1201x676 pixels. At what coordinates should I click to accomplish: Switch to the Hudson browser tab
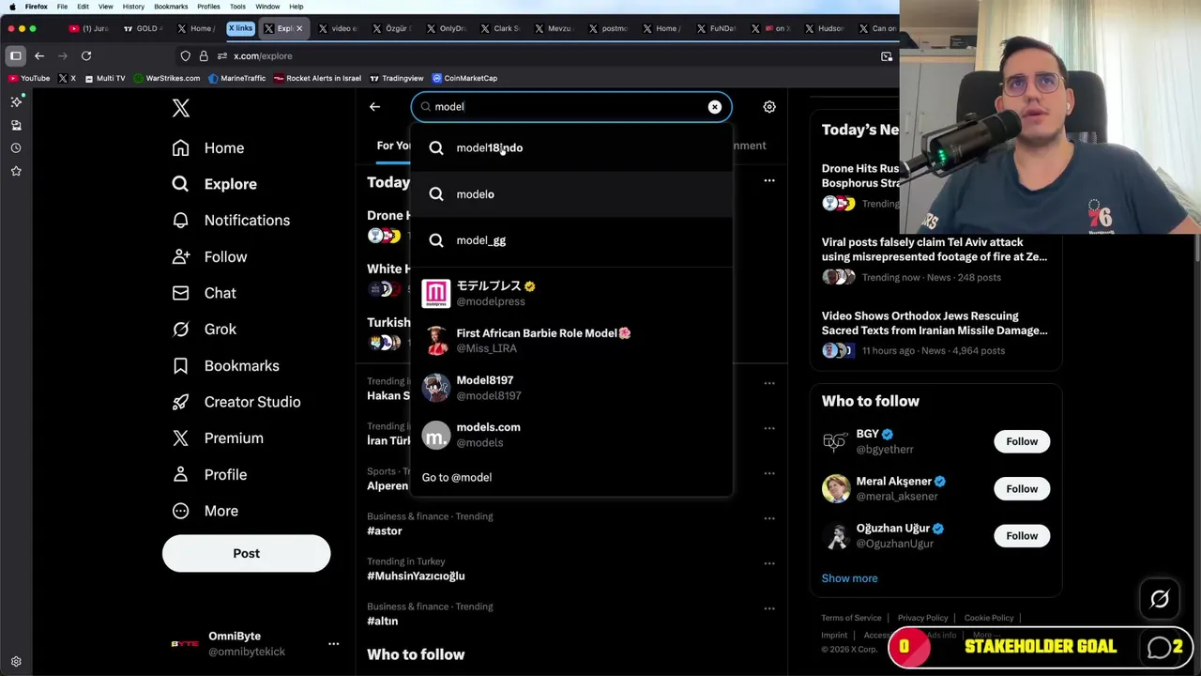825,28
